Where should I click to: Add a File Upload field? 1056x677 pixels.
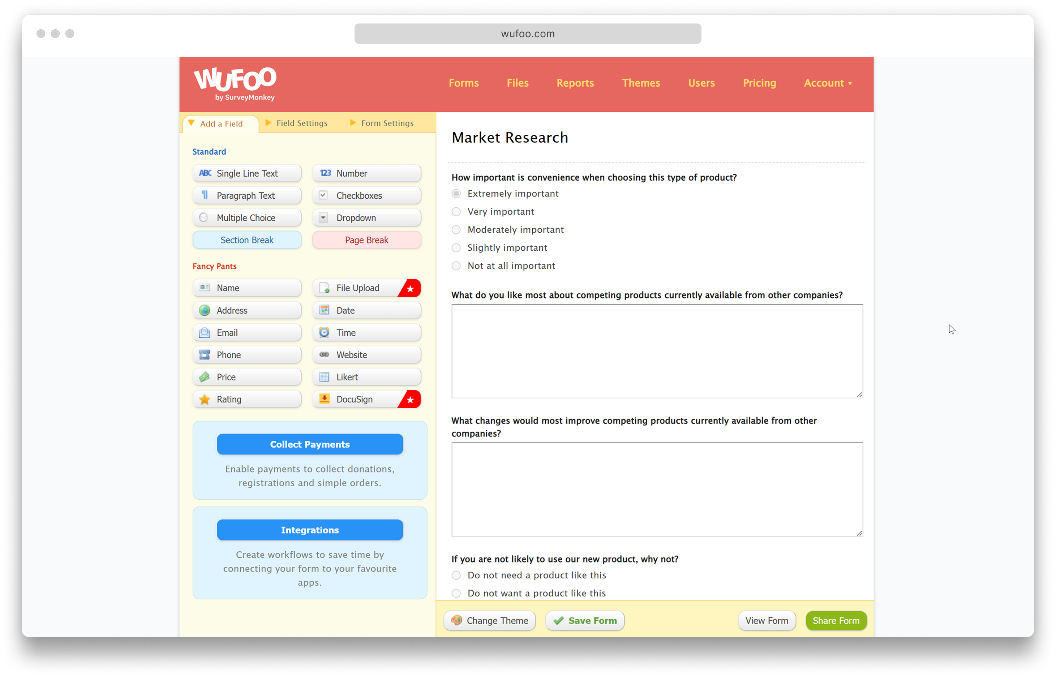click(366, 288)
